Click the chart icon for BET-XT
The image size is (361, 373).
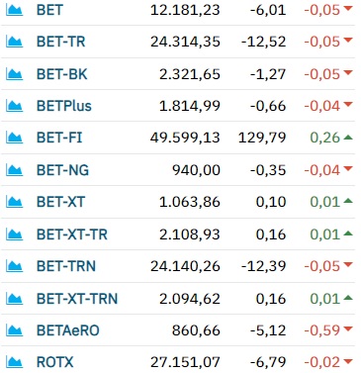coord(14,202)
